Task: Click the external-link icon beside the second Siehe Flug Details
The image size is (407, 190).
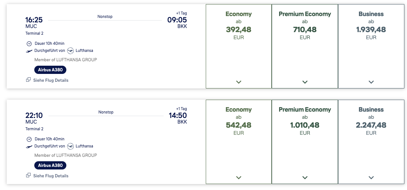Action: click(28, 175)
